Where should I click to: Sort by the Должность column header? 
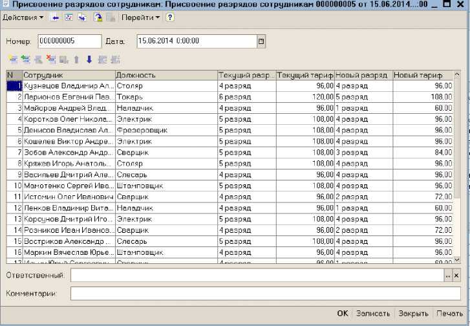[x=166, y=75]
